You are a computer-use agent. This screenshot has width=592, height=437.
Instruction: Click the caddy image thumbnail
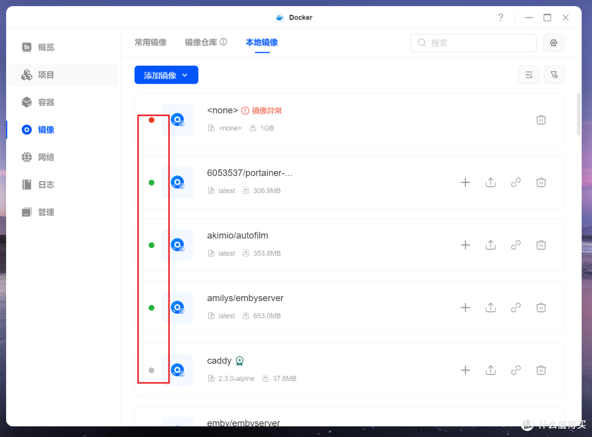178,370
